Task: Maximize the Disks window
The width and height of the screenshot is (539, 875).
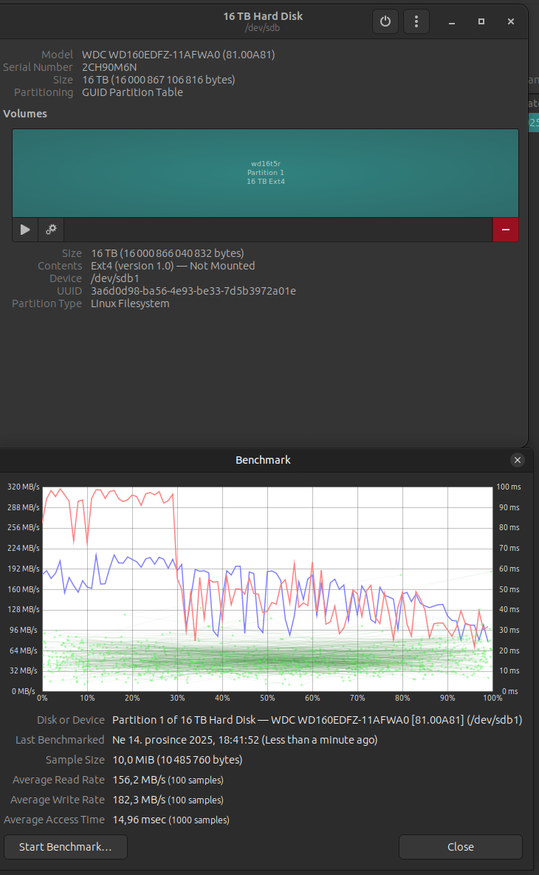Action: (x=481, y=22)
